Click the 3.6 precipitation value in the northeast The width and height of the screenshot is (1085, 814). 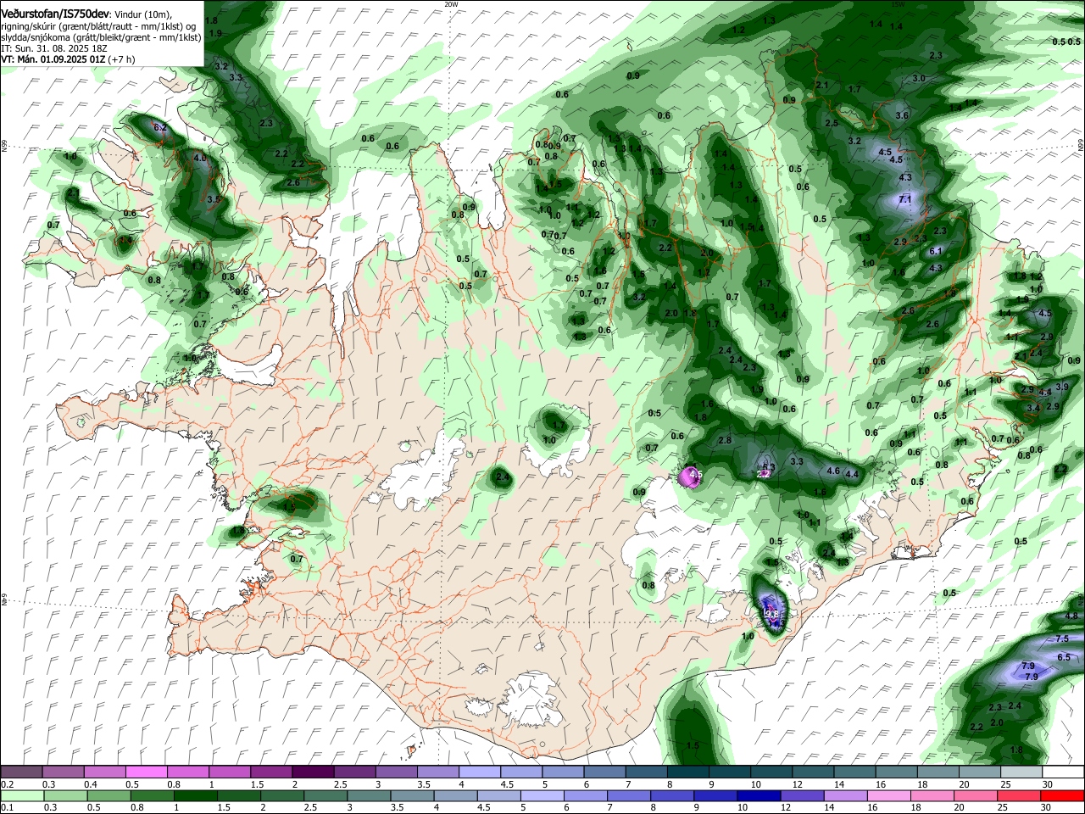click(x=902, y=115)
